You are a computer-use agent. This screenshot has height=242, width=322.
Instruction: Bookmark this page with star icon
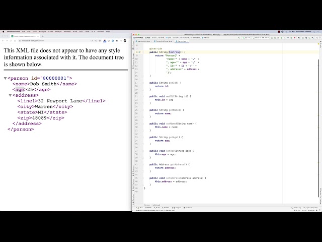click(x=100, y=41)
